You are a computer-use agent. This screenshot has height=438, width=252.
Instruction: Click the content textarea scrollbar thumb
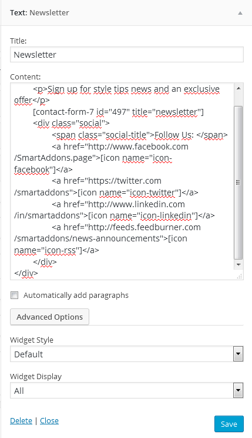[x=238, y=182]
